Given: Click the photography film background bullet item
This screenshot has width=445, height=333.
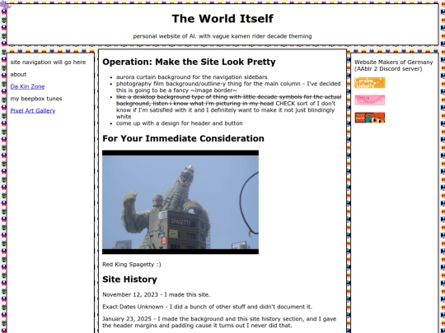Looking at the screenshot, I should point(228,87).
